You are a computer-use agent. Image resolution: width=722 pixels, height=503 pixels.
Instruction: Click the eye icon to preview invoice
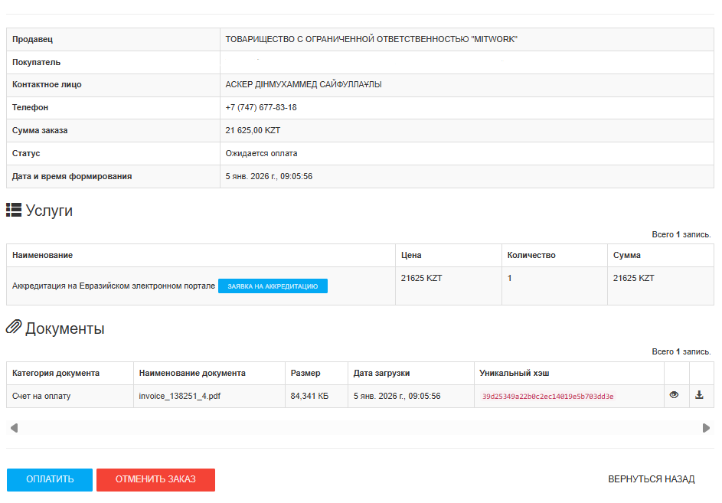tap(674, 396)
